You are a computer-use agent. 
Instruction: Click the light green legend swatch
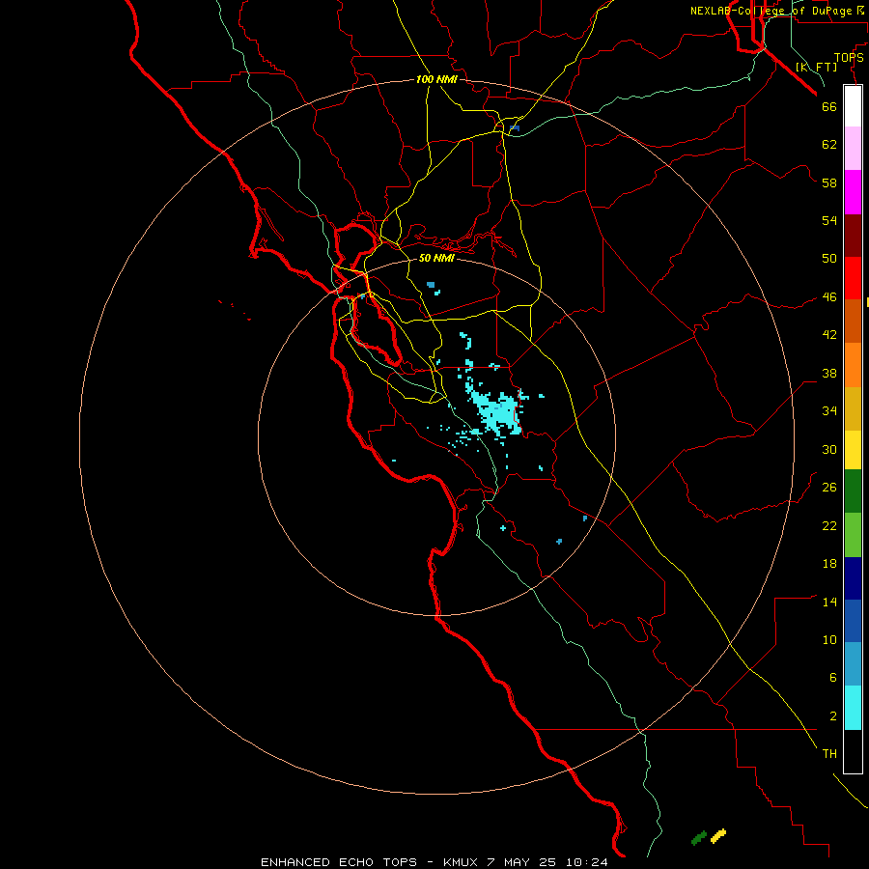pyautogui.click(x=853, y=535)
